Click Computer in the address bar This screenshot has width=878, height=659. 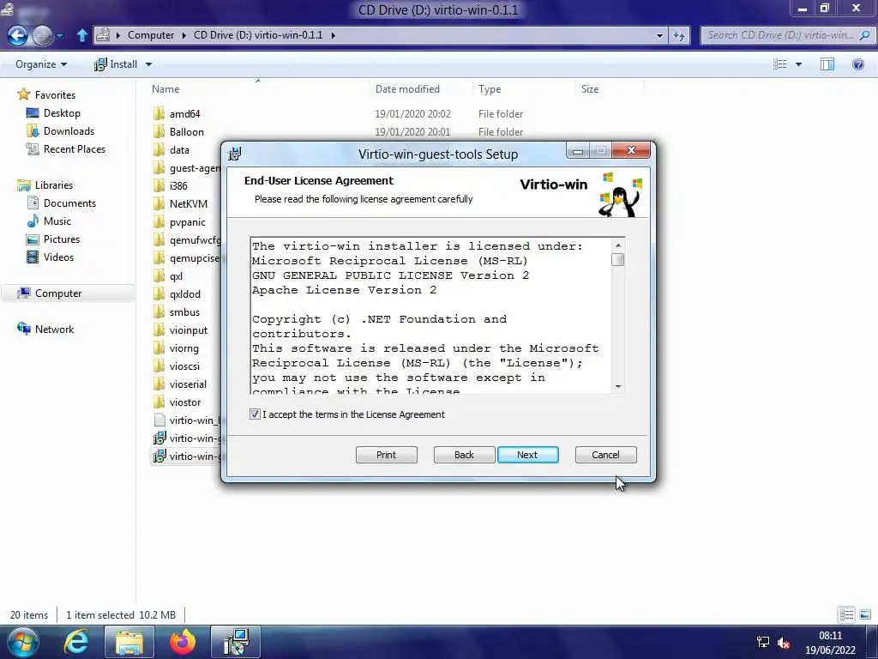point(151,34)
